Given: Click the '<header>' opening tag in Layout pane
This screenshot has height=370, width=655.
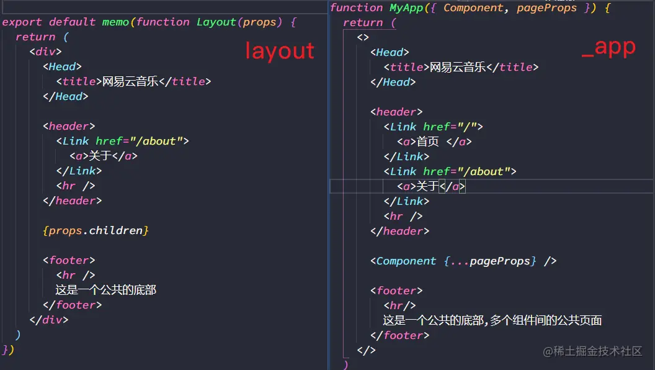Looking at the screenshot, I should pyautogui.click(x=69, y=126).
